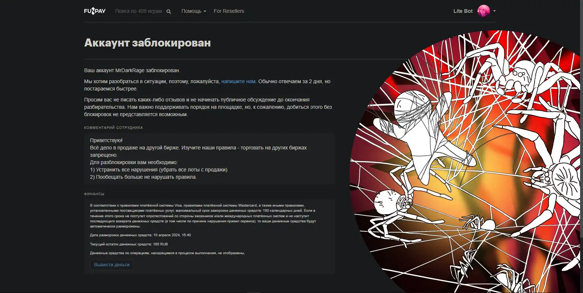The image size is (583, 293).
Task: Click the magnifier search icon
Action: pos(169,11)
